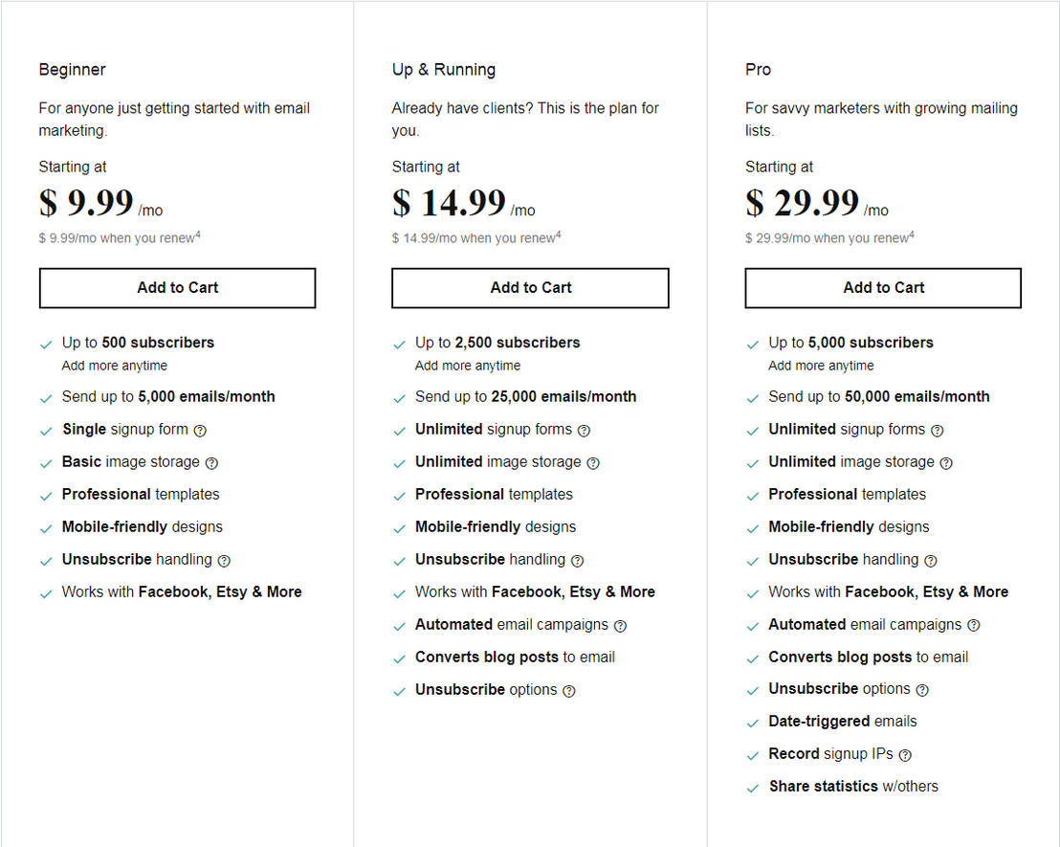The width and height of the screenshot is (1060, 847).
Task: Click help icon for Up & Running Automated email campaigns
Action: tap(620, 626)
